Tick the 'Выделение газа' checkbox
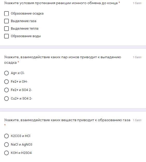This screenshot has height=162, width=146. tap(6, 21)
